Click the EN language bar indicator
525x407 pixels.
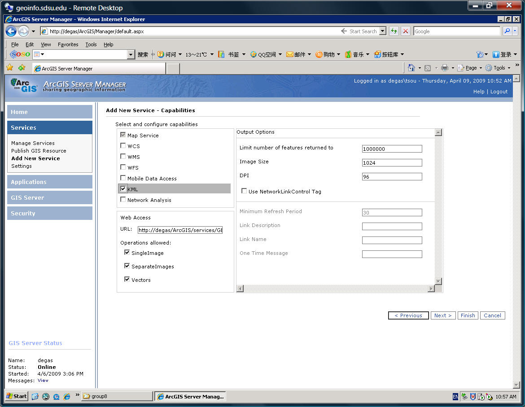(455, 397)
